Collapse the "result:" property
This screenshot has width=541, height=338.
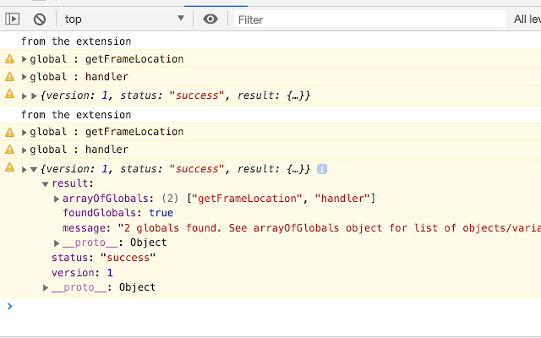(46, 183)
